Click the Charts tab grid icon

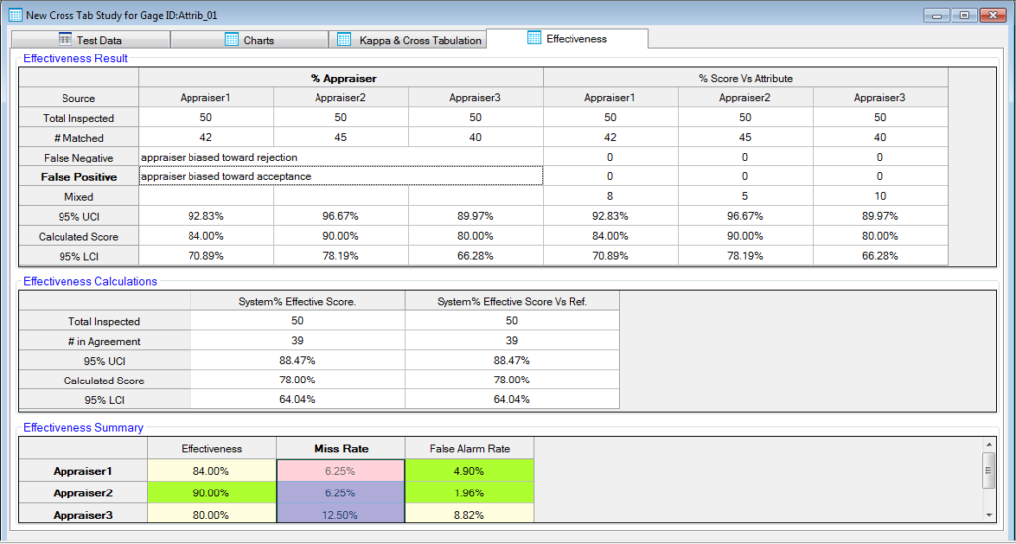(x=232, y=40)
